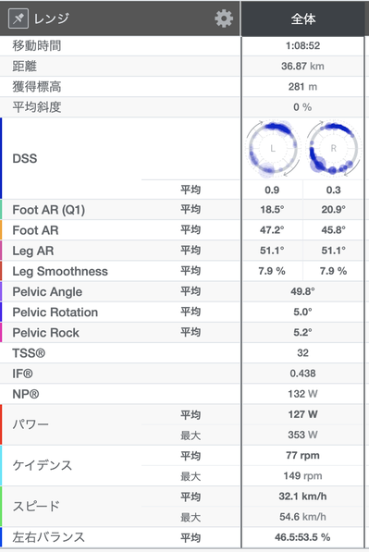Select the Leg Smoothness row label
Image resolution: width=369 pixels, height=552 pixels.
click(60, 271)
